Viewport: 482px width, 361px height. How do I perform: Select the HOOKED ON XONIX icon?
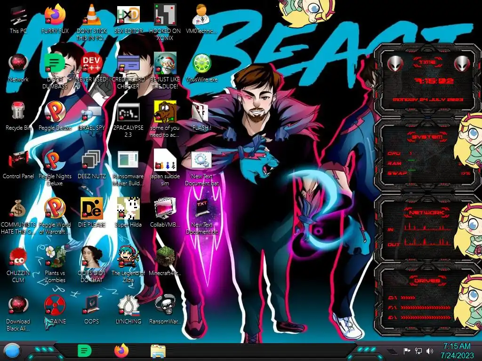tap(165, 22)
